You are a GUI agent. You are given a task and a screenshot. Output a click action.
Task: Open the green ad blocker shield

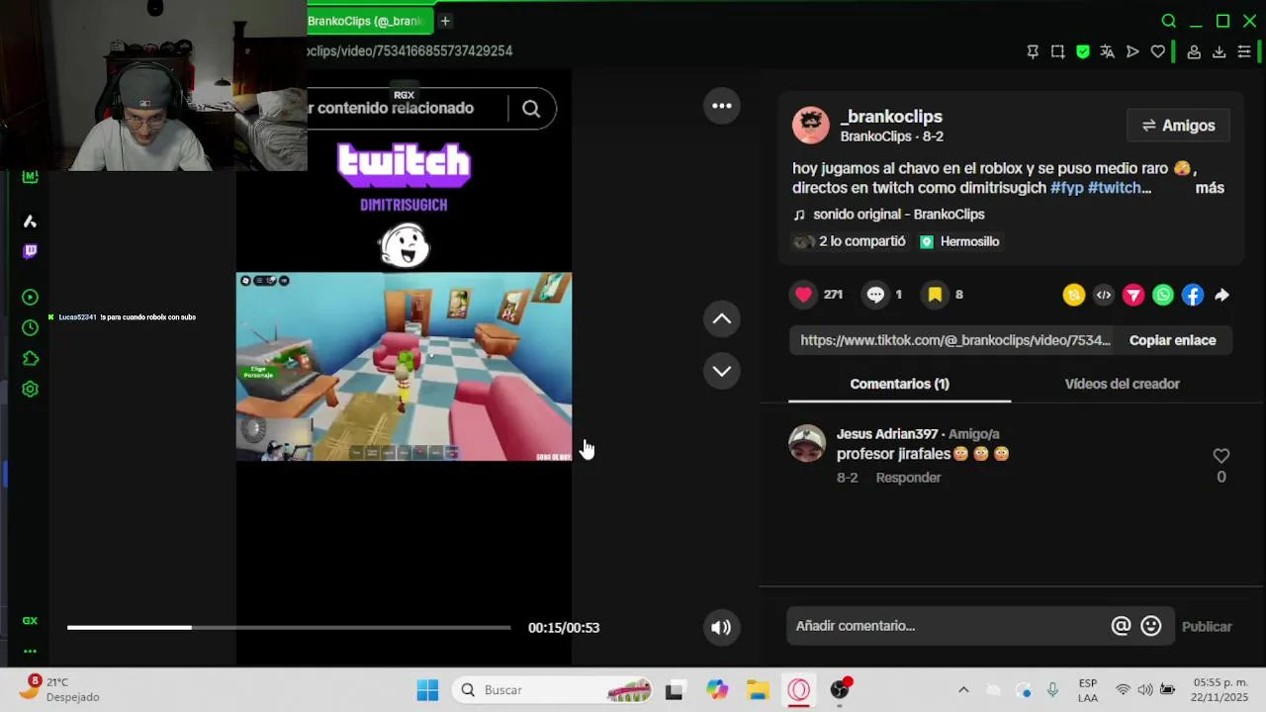(1083, 51)
